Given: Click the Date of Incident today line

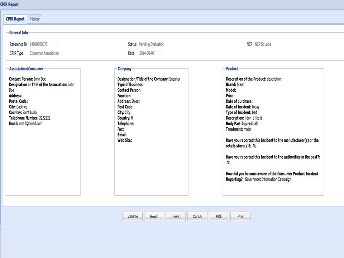Looking at the screenshot, I should tap(243, 107).
